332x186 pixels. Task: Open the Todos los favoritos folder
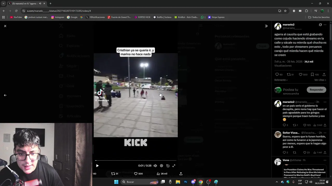319,17
